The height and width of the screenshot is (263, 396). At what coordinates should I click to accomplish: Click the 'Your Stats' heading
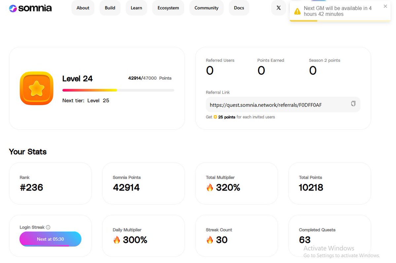[x=28, y=152]
